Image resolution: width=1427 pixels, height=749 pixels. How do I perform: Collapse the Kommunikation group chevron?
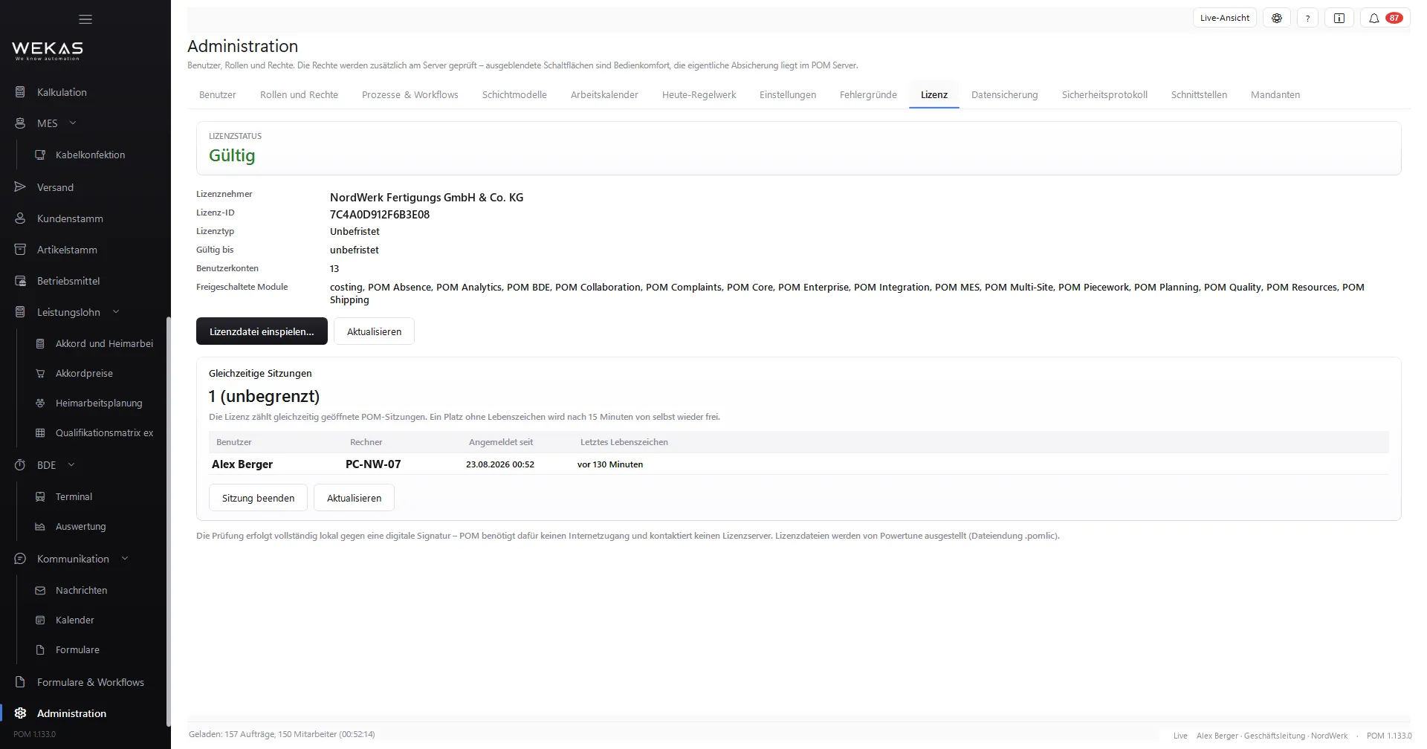125,558
